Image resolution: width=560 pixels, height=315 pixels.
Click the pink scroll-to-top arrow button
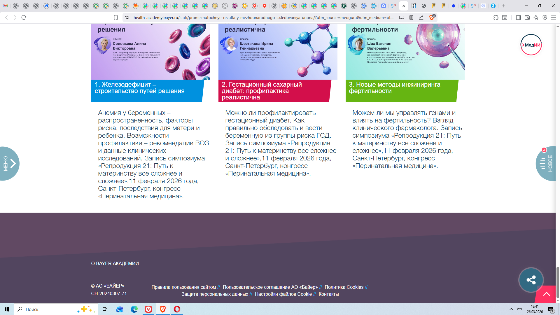546,294
